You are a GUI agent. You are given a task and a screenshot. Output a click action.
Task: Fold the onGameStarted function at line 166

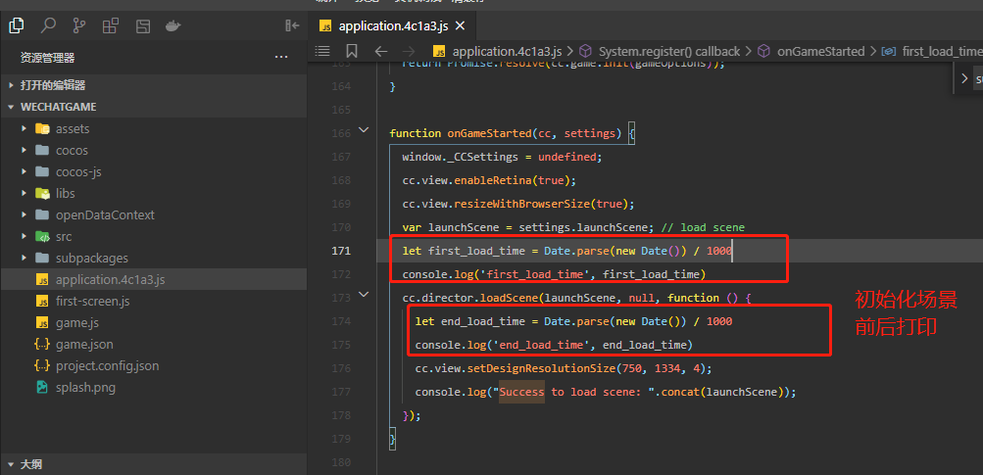point(364,130)
